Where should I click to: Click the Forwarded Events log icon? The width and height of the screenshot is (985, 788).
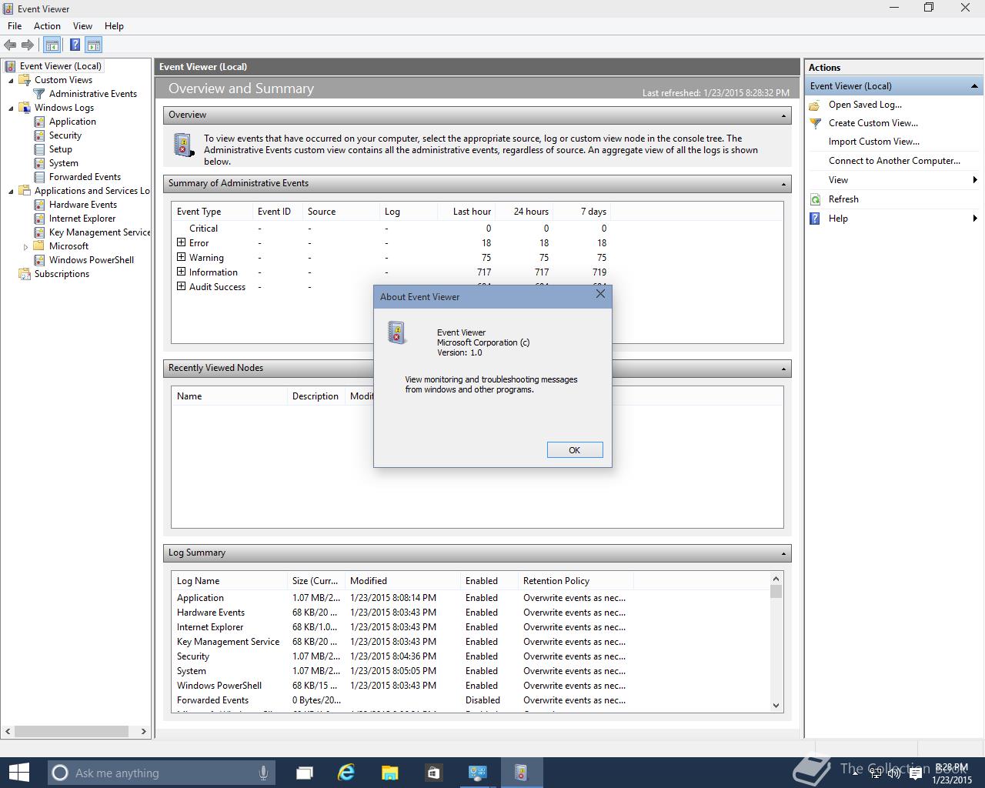pos(39,177)
